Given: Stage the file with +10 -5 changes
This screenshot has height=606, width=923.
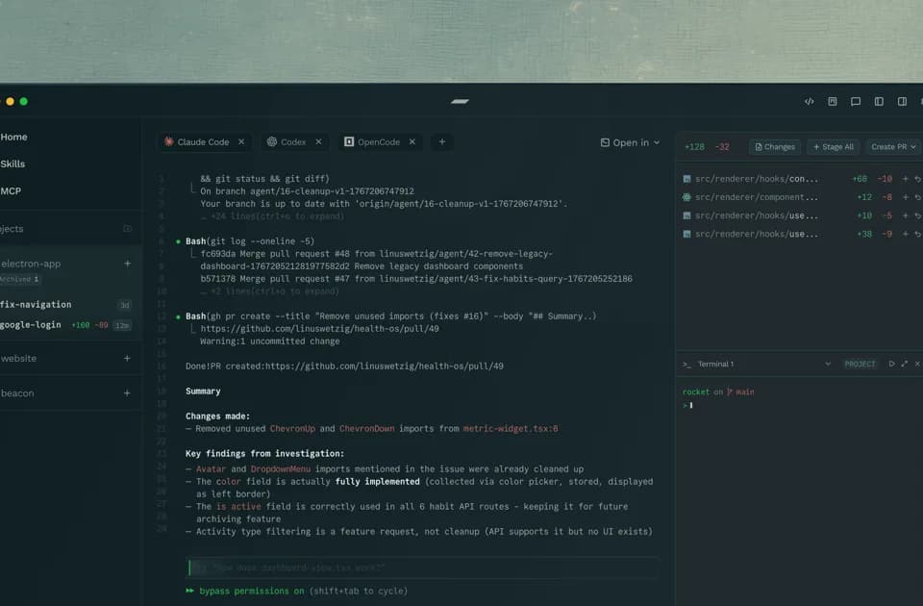Looking at the screenshot, I should point(906,215).
